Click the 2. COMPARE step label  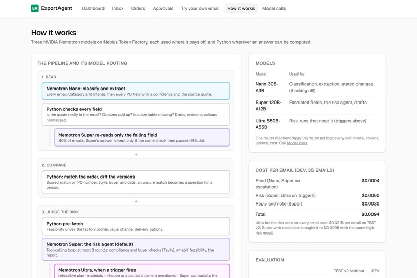(x=54, y=165)
